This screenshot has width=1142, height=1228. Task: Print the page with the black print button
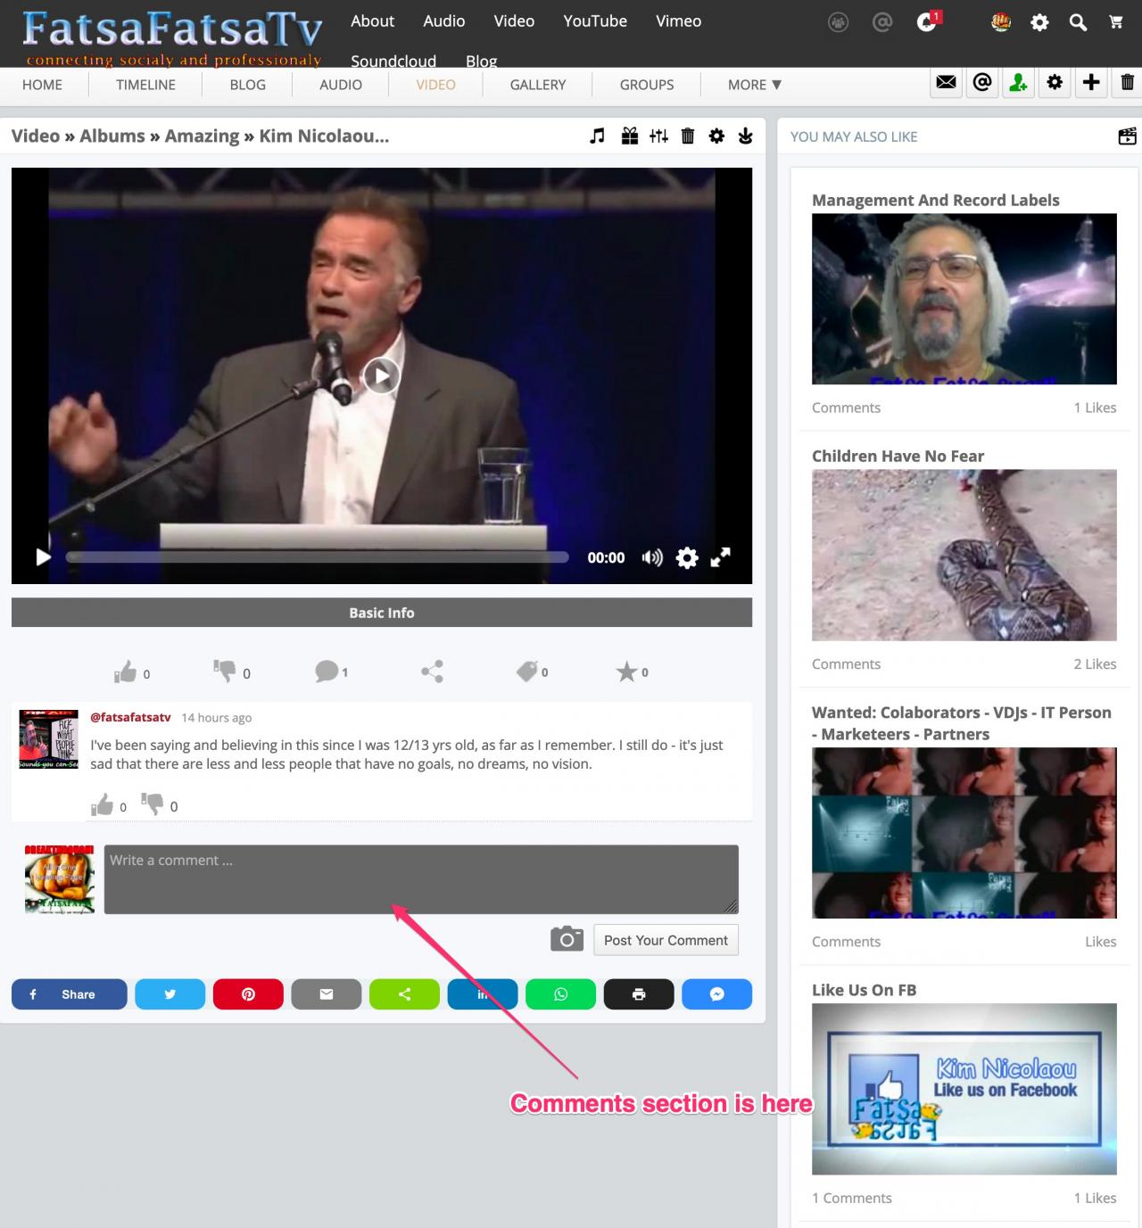coord(639,994)
